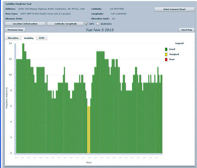Click the Elevation Mask value 10
Screen dimensions: 197x168
click(x=114, y=19)
